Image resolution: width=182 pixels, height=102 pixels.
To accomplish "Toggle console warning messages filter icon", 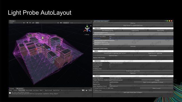I will click(87, 90).
